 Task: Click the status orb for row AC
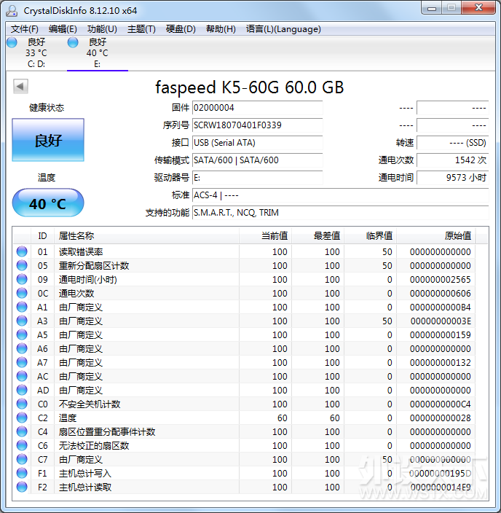coord(22,376)
